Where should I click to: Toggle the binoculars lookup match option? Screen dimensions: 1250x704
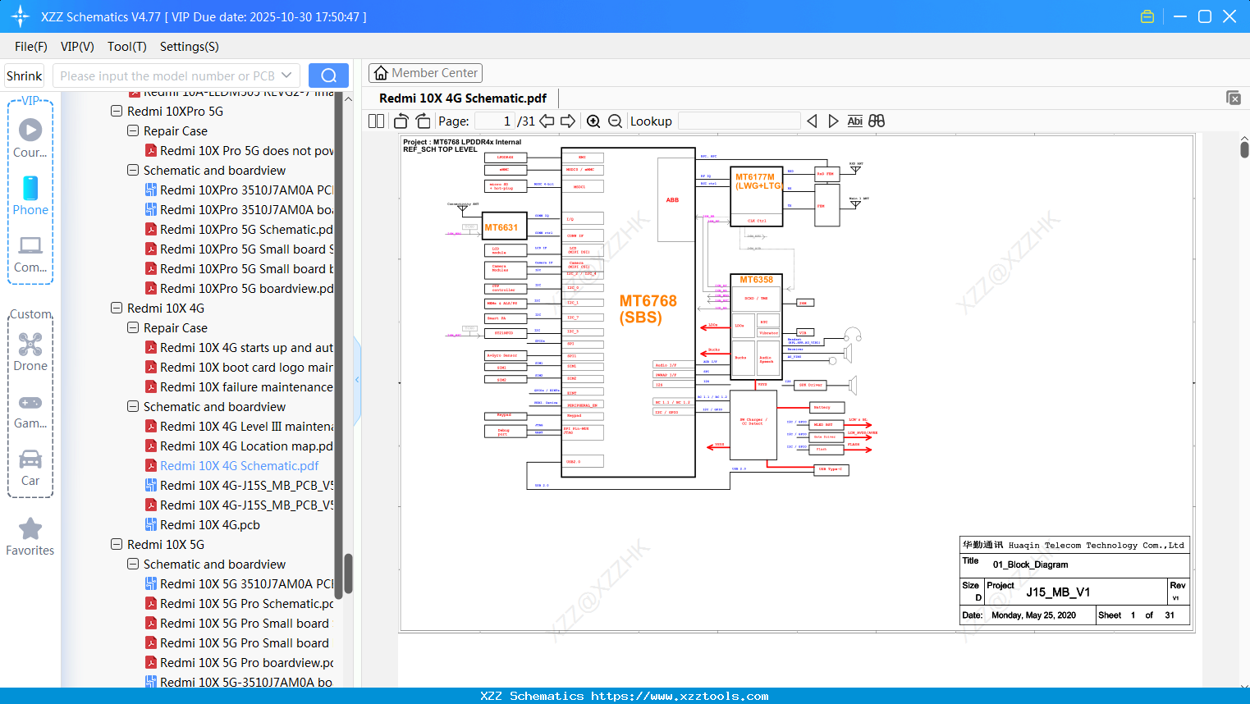click(x=876, y=121)
